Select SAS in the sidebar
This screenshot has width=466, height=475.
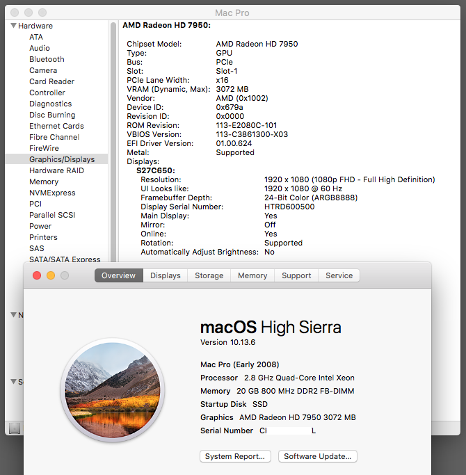click(x=37, y=248)
